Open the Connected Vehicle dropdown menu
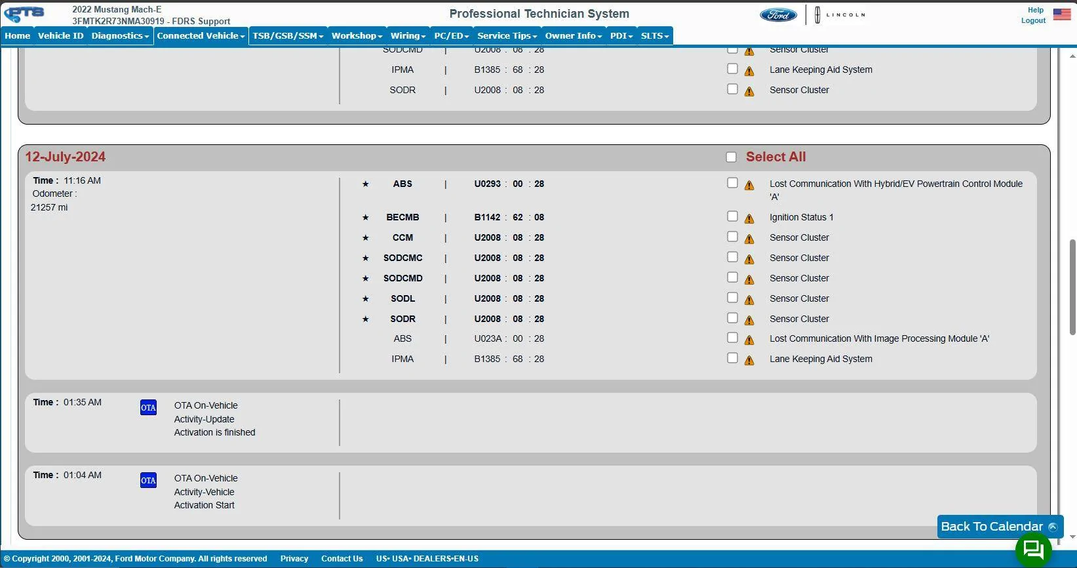This screenshot has width=1077, height=568. click(201, 36)
